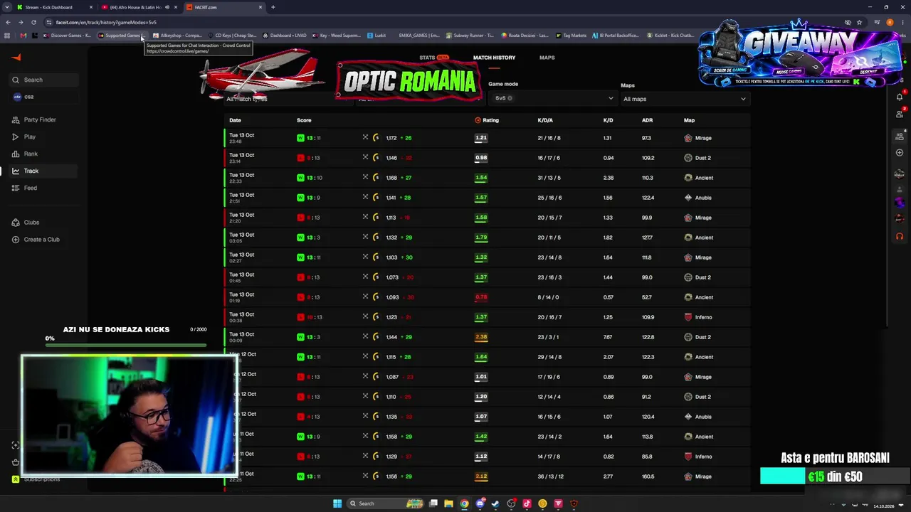Open the notifications bell icon
Image resolution: width=911 pixels, height=512 pixels.
click(900, 97)
